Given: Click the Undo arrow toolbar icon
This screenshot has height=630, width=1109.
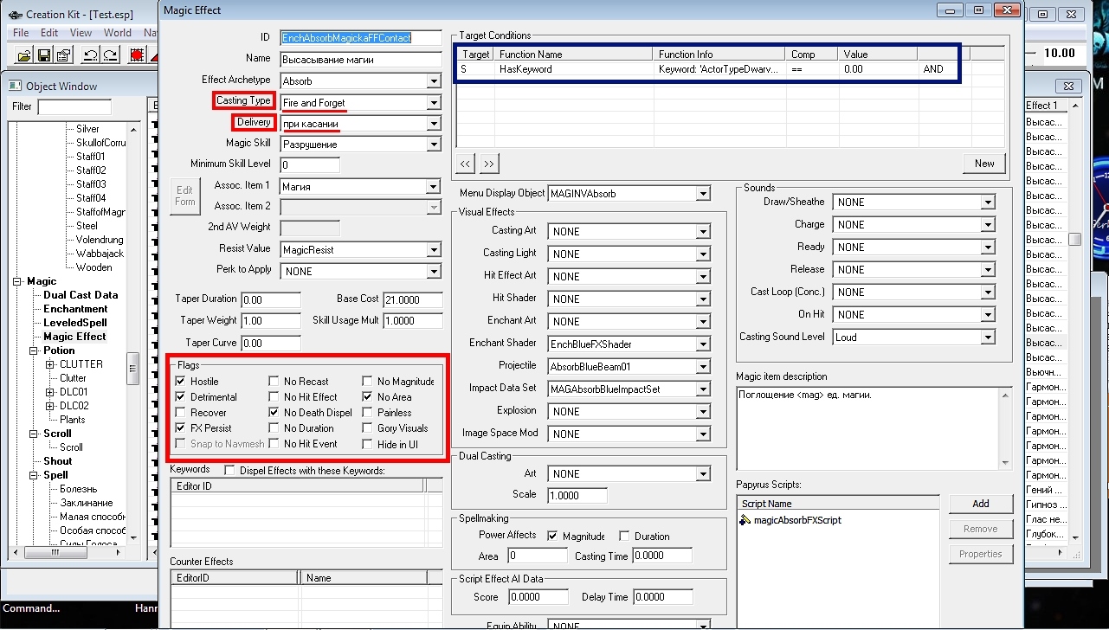Looking at the screenshot, I should coord(90,55).
